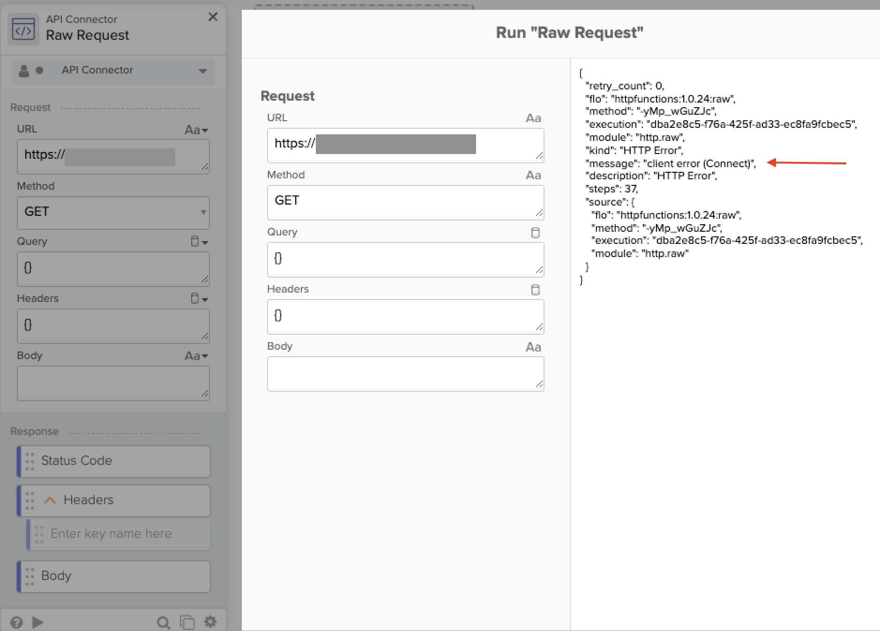The height and width of the screenshot is (631, 880).
Task: Open the URL type dropdown in sidebar
Action: point(196,130)
